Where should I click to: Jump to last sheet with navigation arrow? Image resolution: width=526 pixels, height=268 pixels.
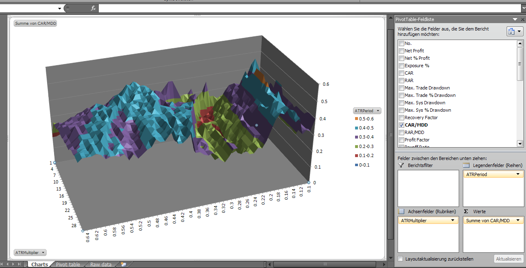[19, 264]
